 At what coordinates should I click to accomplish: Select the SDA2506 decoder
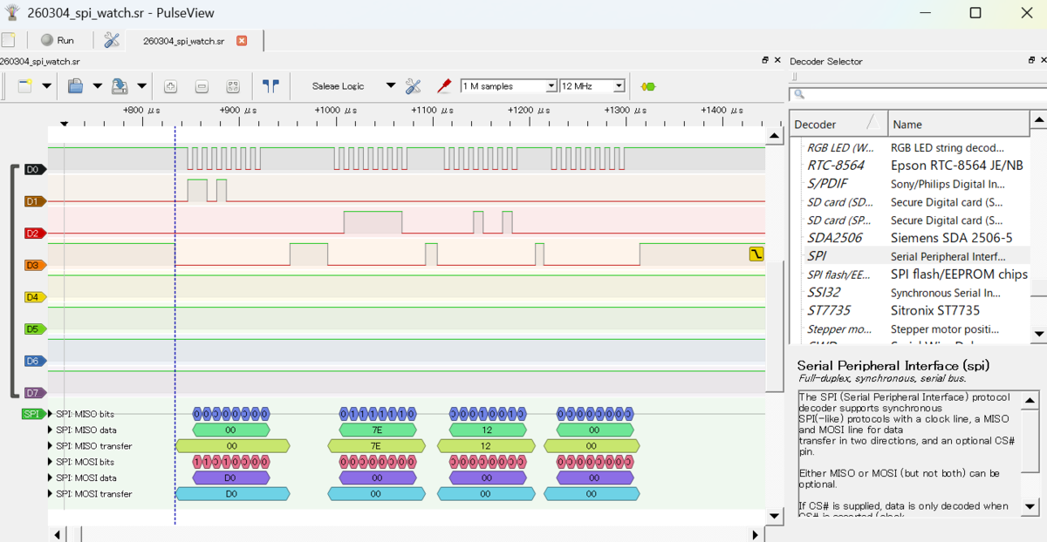[909, 238]
